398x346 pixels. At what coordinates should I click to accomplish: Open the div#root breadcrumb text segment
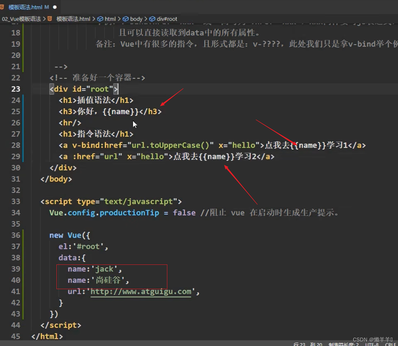[167, 19]
